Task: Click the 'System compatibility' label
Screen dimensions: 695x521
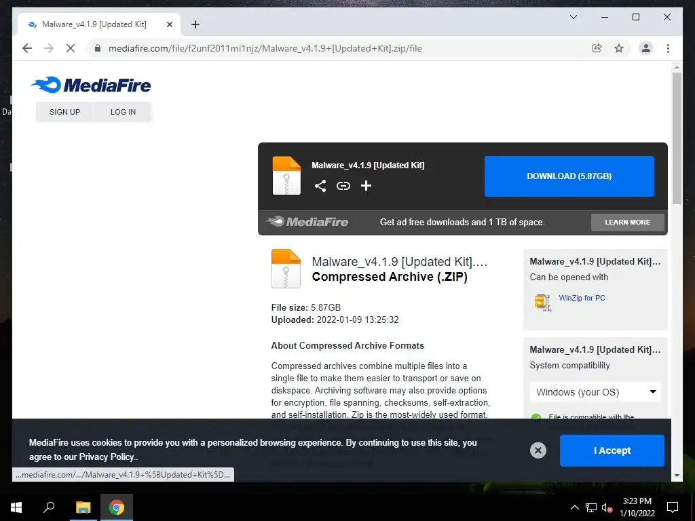Action: pyautogui.click(x=569, y=366)
